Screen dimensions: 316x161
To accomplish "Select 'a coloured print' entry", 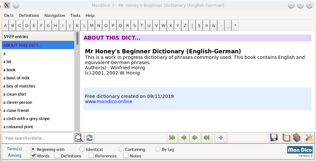I will click(x=38, y=127).
